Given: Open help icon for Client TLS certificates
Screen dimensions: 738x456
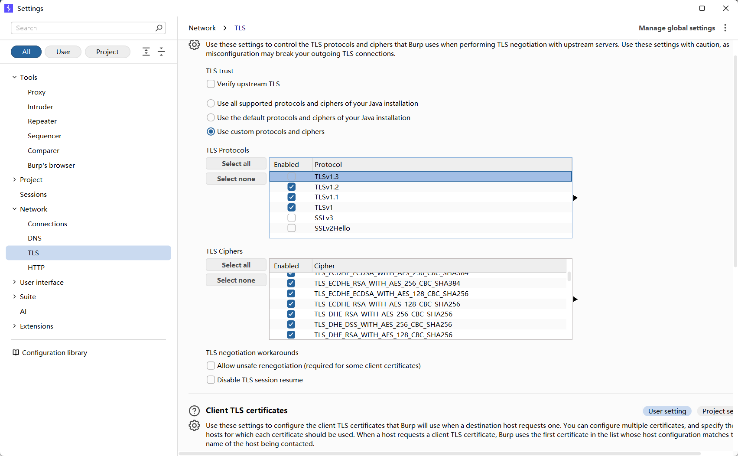Looking at the screenshot, I should tap(194, 410).
